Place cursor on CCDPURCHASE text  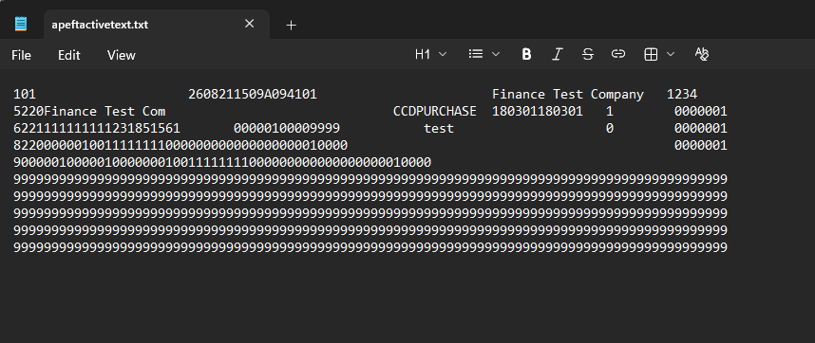click(x=434, y=112)
